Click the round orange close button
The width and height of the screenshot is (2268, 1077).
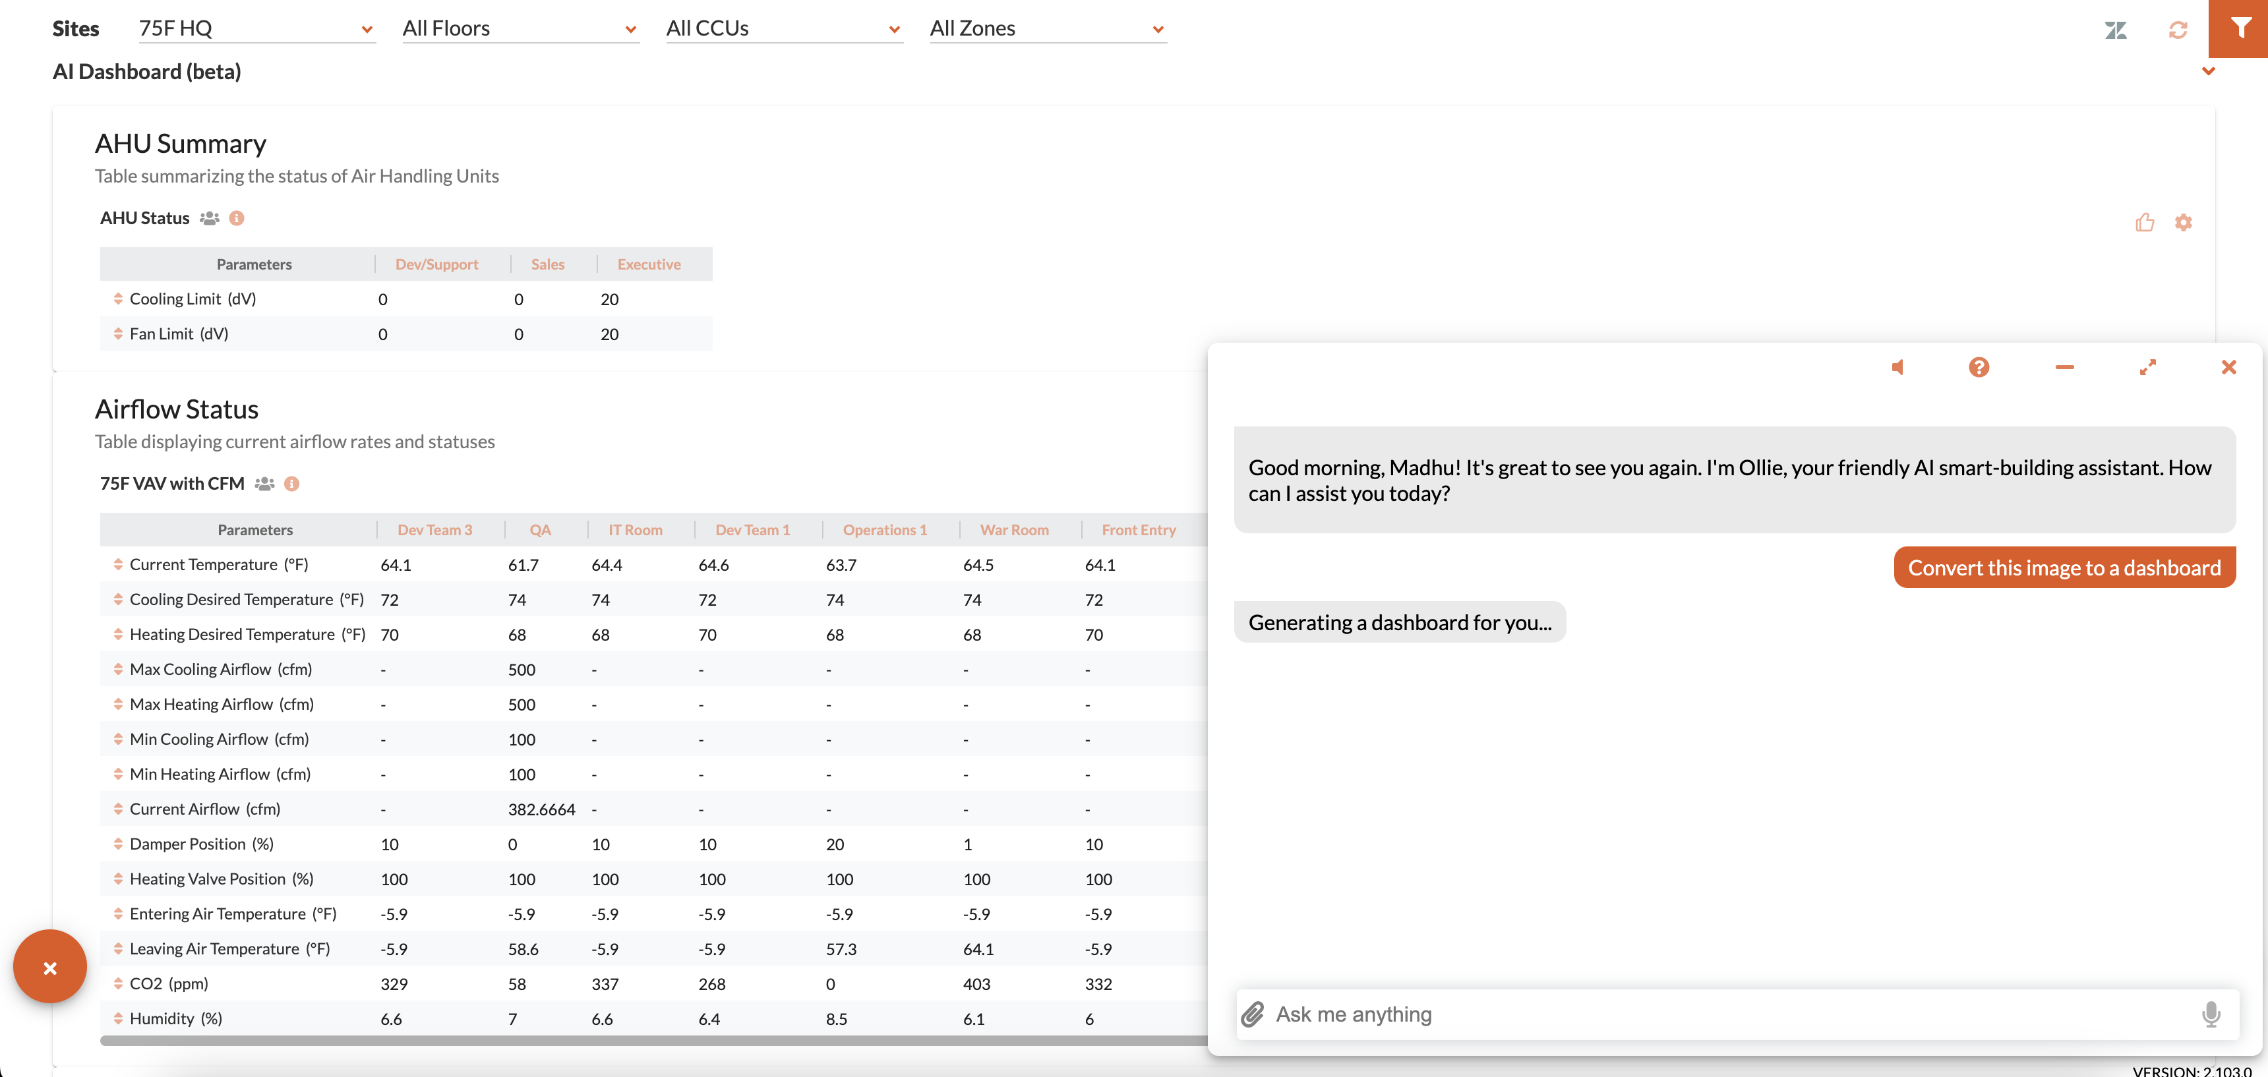tap(50, 967)
